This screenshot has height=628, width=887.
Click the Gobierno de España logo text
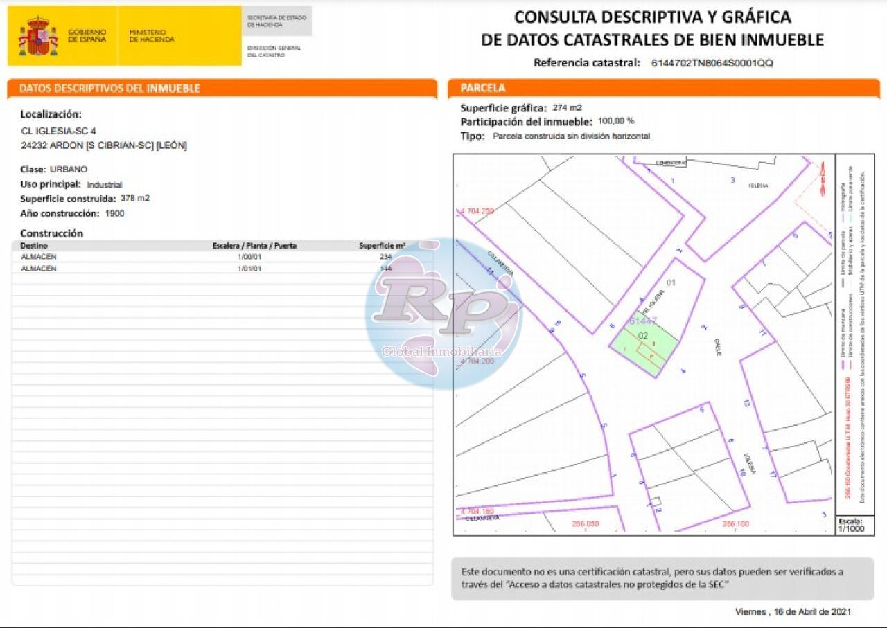tap(87, 36)
